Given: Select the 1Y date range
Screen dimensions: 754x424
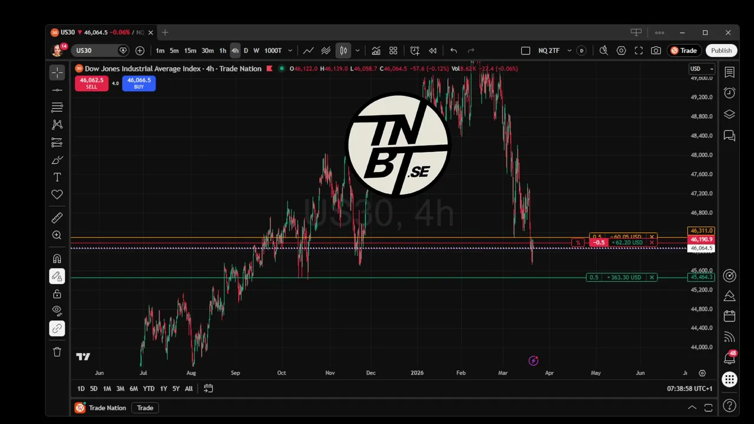Looking at the screenshot, I should click(x=164, y=389).
